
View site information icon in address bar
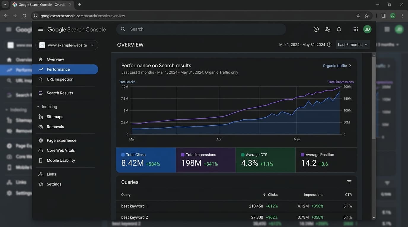tap(35, 16)
